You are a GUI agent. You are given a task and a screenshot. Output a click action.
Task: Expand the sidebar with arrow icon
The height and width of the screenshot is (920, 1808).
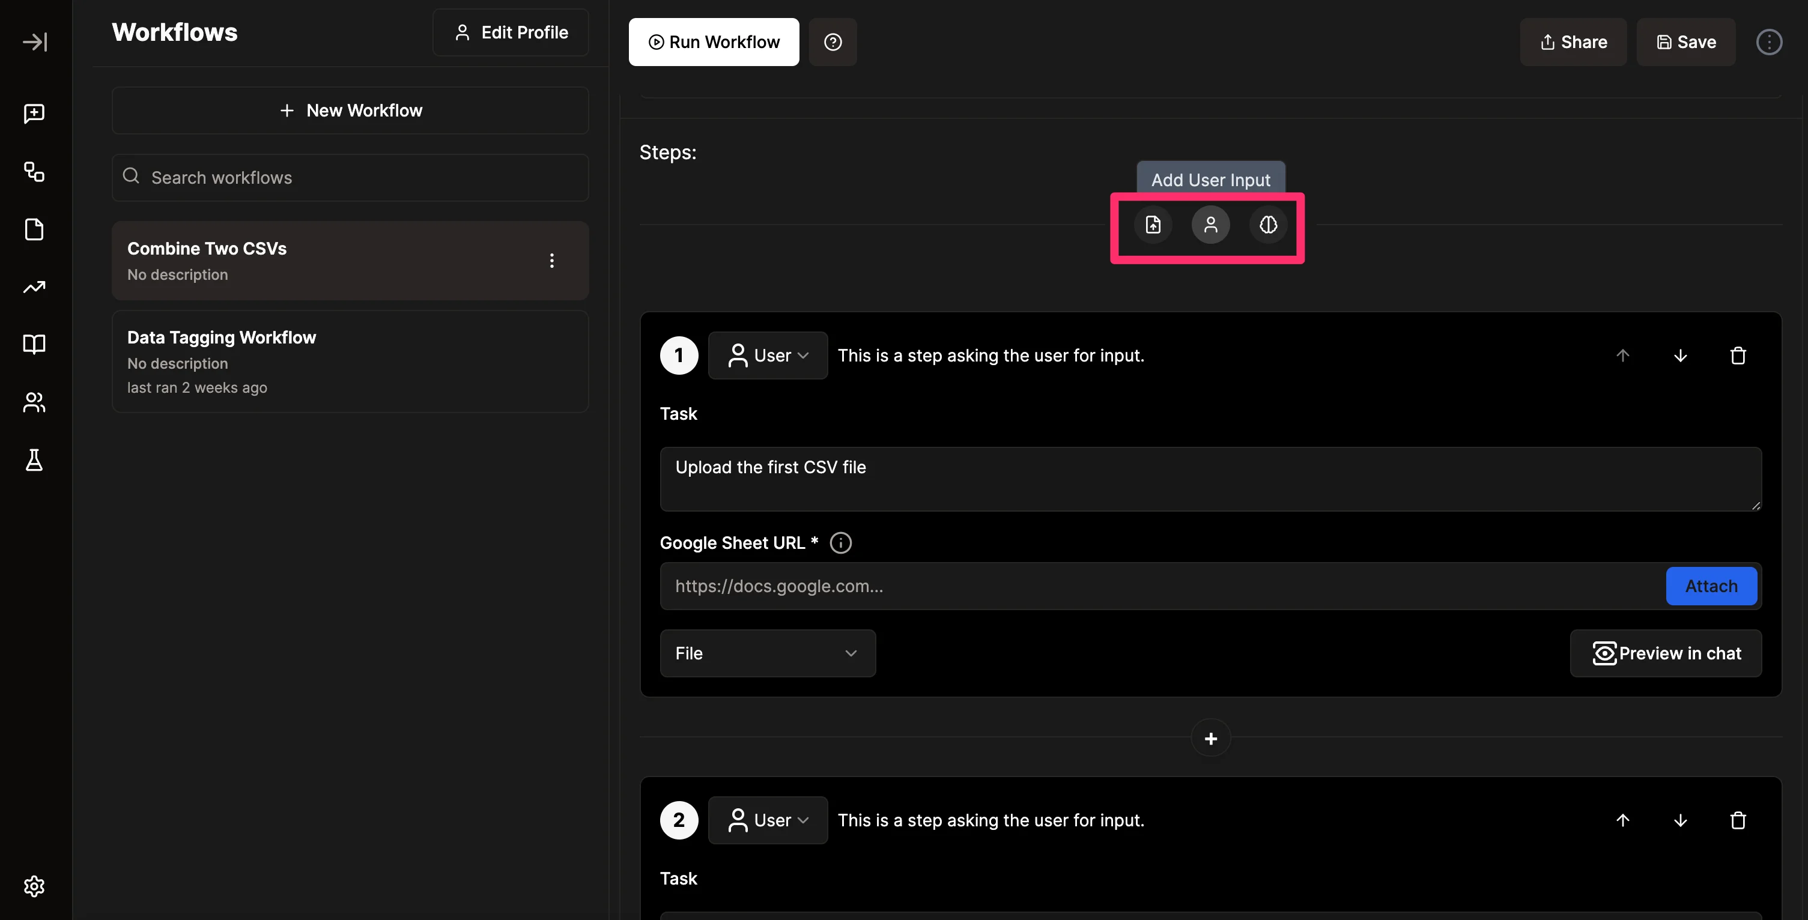34,42
